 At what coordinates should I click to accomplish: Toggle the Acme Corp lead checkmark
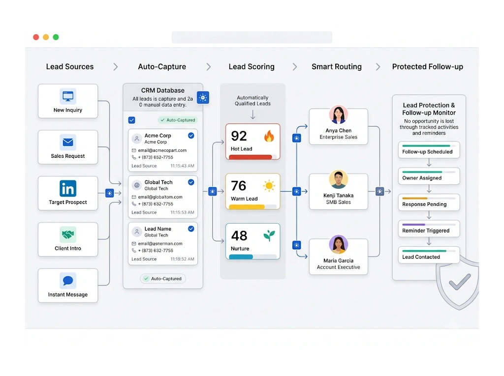(191, 136)
